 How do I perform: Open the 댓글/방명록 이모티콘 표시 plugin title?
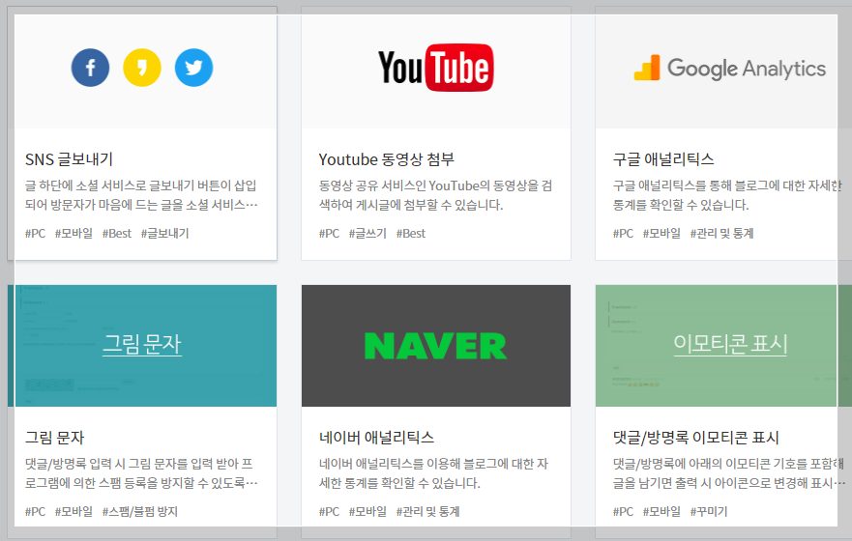(x=696, y=438)
